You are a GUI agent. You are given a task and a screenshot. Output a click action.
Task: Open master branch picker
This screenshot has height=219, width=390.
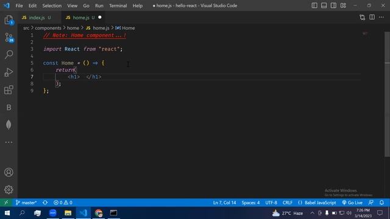pos(26,203)
